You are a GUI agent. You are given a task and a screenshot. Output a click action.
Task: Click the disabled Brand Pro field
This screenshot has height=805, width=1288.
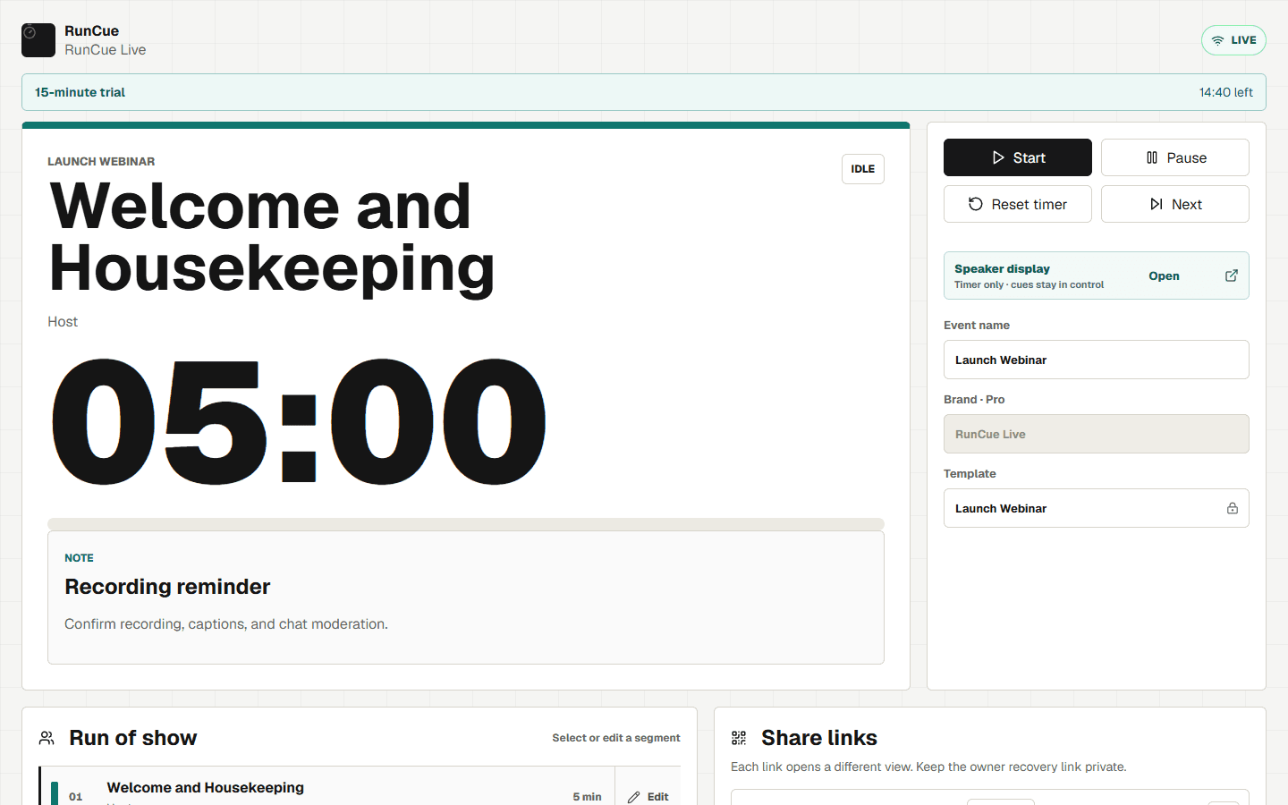pos(1097,434)
